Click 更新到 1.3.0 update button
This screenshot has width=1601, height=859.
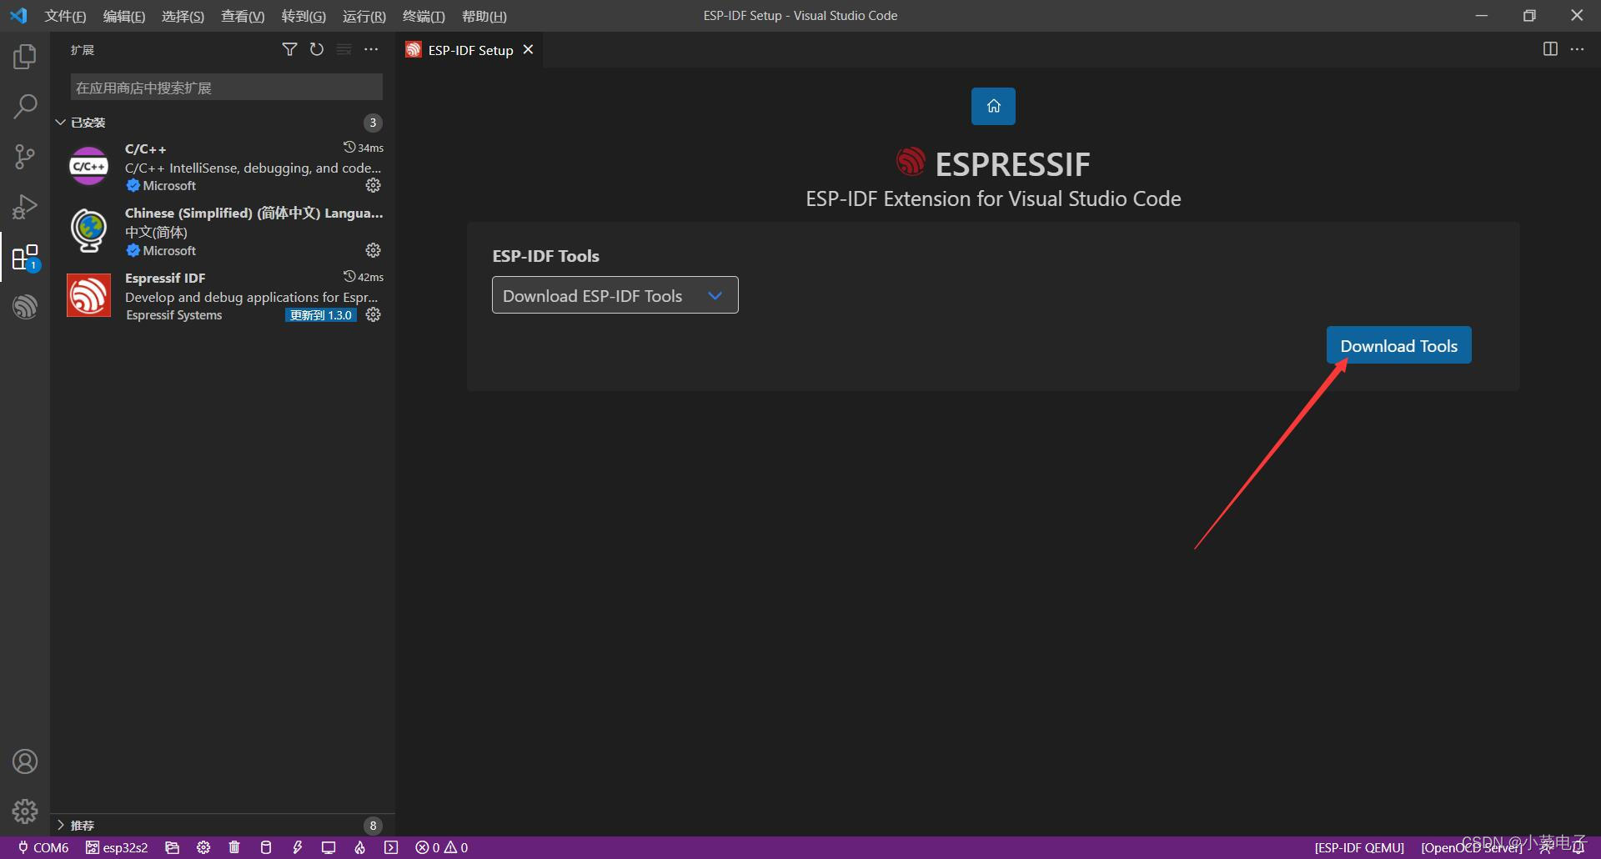click(321, 315)
